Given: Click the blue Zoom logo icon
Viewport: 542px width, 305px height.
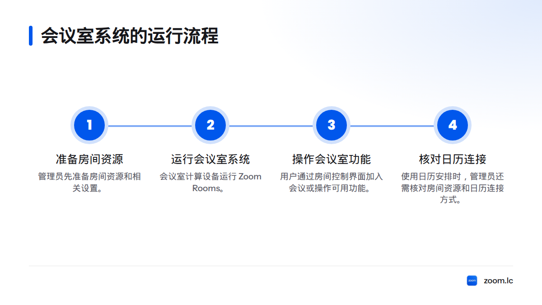Looking at the screenshot, I should (x=472, y=281).
